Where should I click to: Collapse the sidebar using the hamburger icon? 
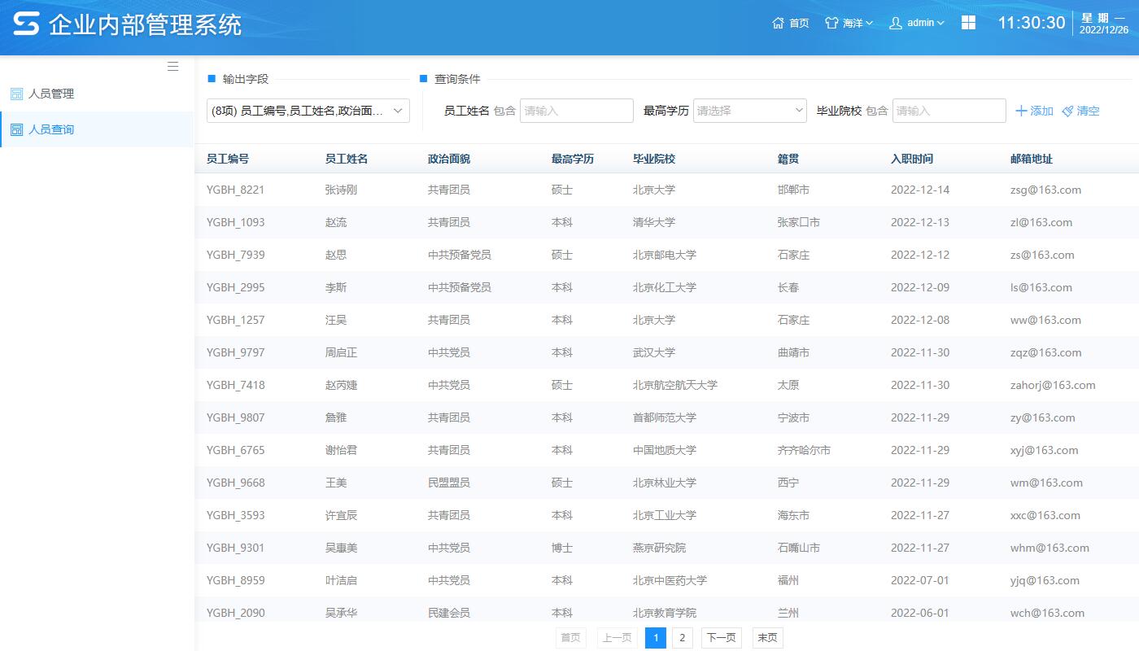[172, 67]
